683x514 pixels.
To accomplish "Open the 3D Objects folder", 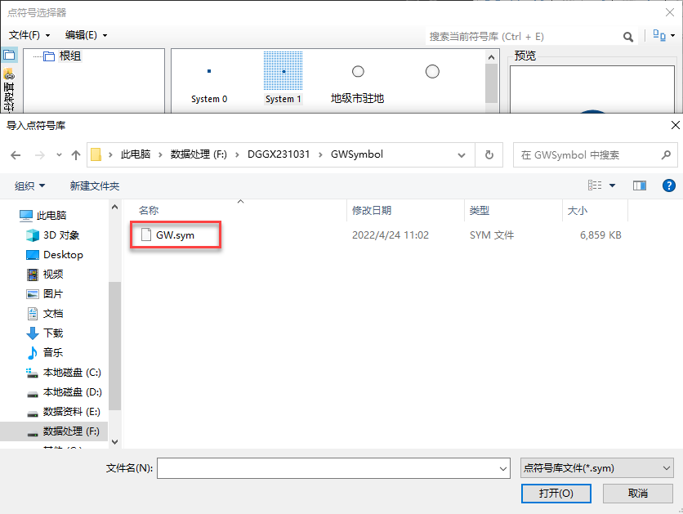I will click(x=60, y=235).
